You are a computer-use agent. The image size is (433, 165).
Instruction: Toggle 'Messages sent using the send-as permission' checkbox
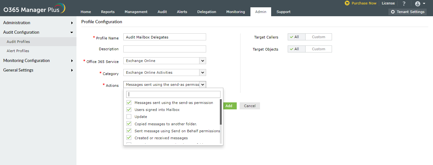129,103
